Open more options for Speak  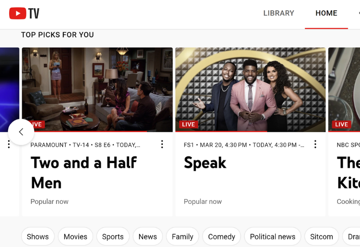pyautogui.click(x=315, y=144)
